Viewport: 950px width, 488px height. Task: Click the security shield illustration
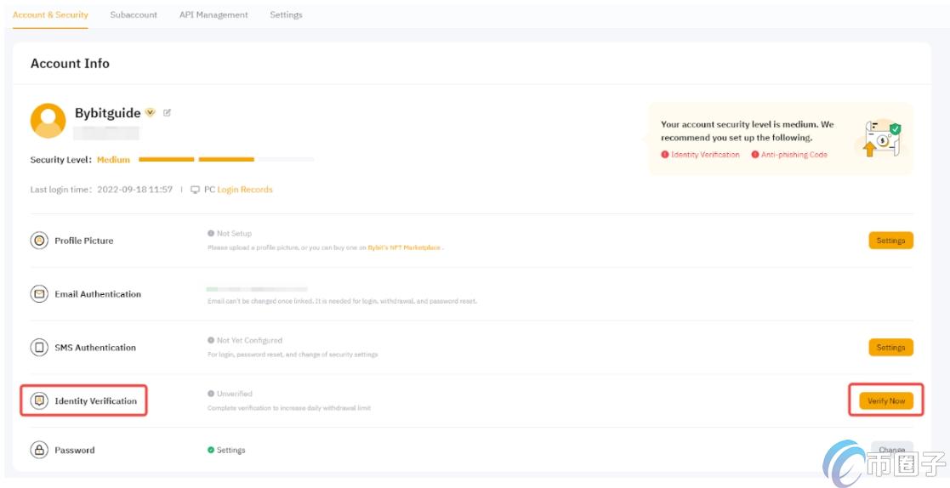coord(882,138)
